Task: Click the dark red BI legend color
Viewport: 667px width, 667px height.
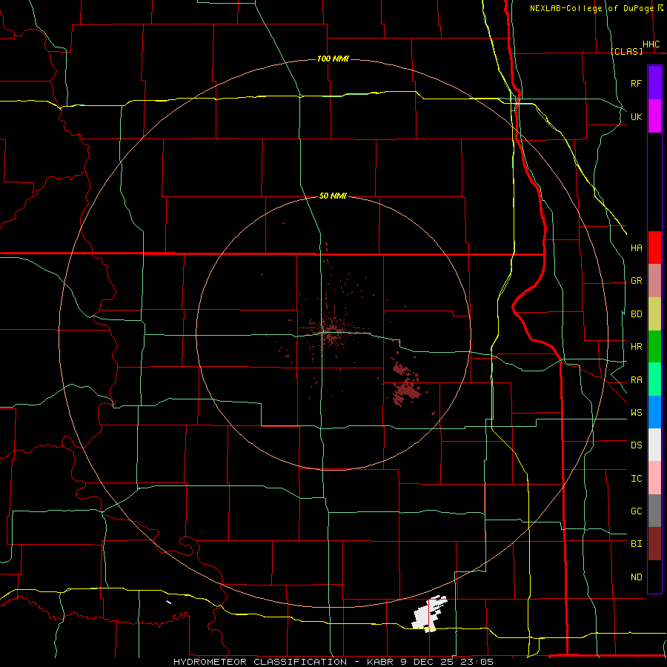Action: pos(654,544)
